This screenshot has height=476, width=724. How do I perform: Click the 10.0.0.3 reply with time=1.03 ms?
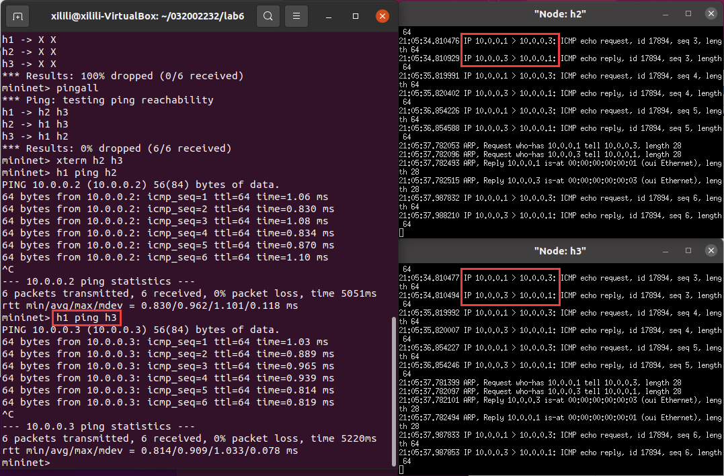pos(165,342)
